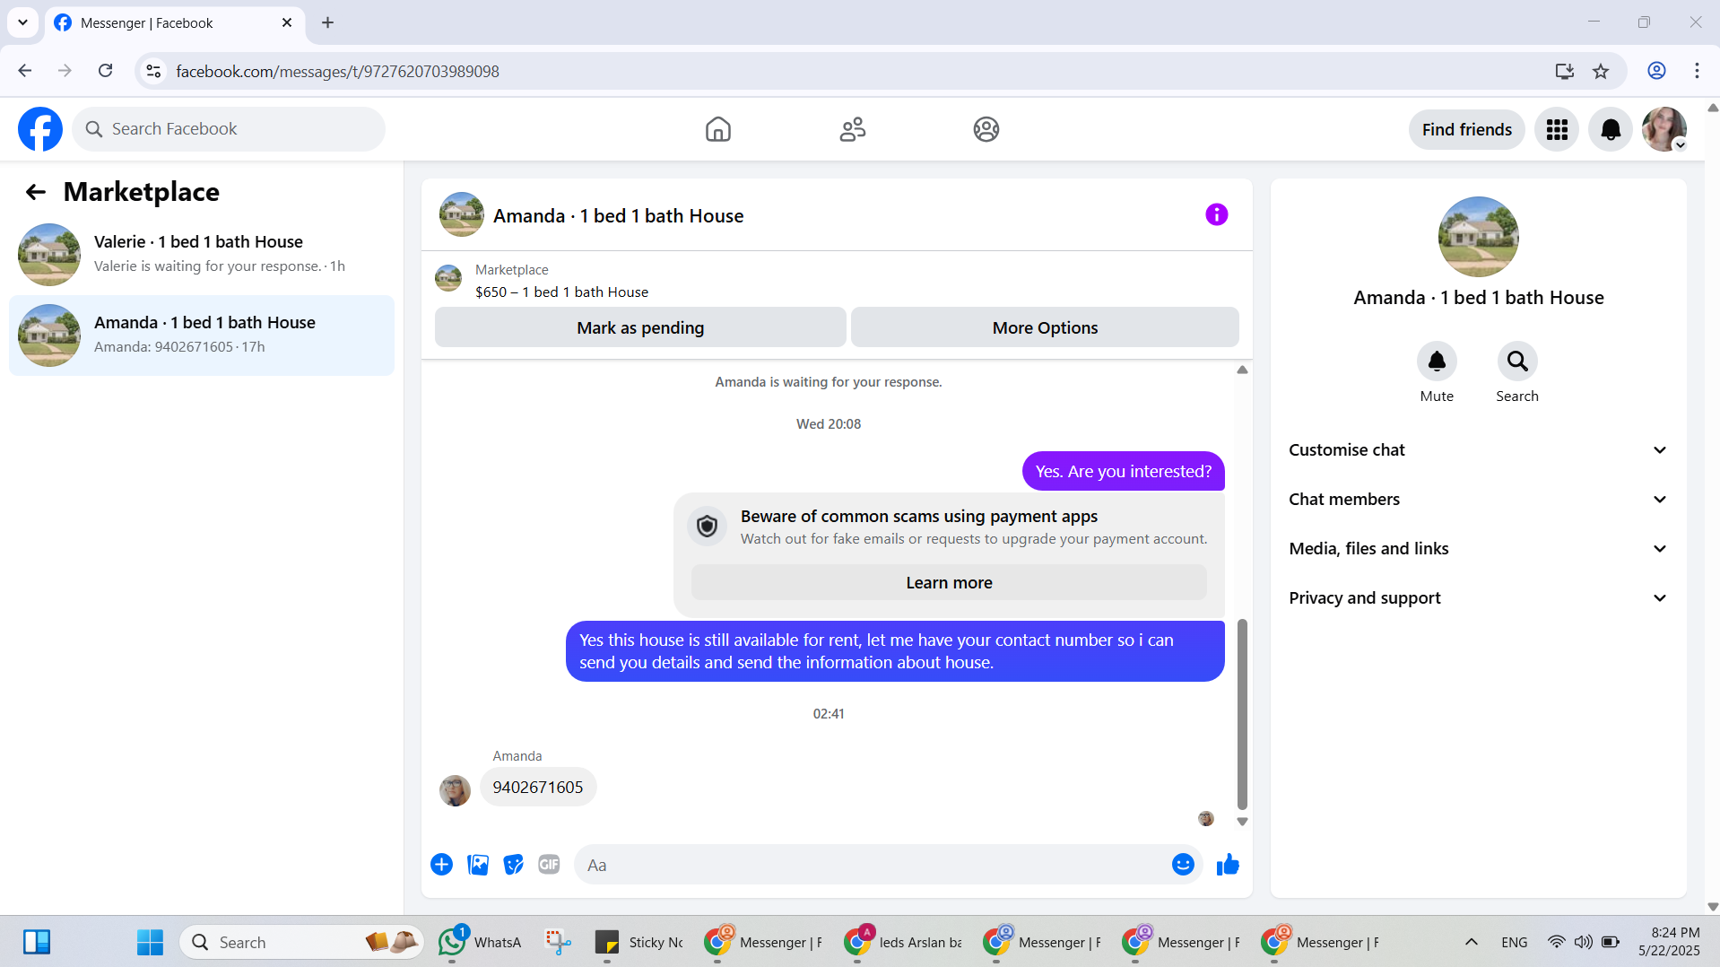Open the Facebook menu grid icon
The width and height of the screenshot is (1720, 967).
1557,129
